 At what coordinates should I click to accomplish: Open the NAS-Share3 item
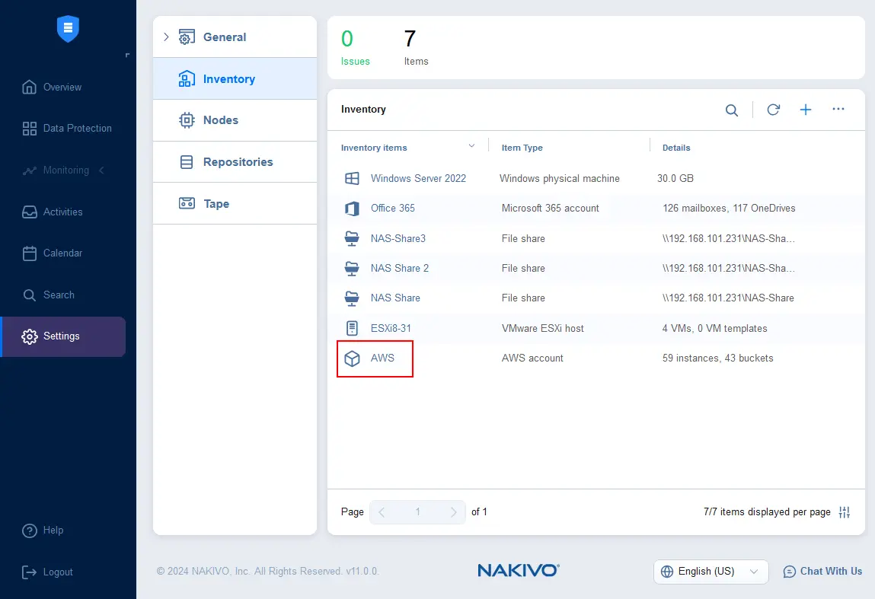398,238
